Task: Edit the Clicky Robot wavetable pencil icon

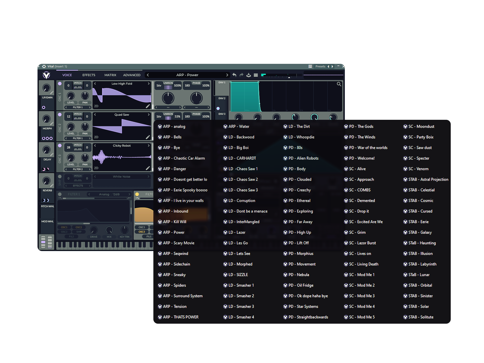Action: pyautogui.click(x=148, y=168)
